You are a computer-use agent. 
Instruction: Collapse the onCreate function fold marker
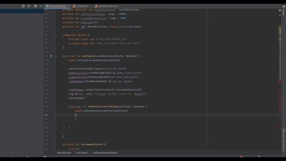[x=55, y=56]
